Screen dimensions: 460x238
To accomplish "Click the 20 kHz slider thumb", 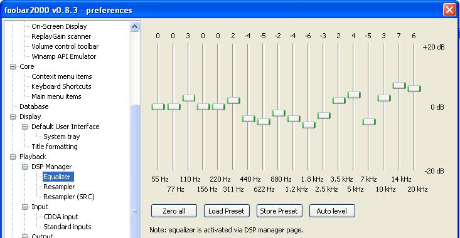I will point(414,88).
